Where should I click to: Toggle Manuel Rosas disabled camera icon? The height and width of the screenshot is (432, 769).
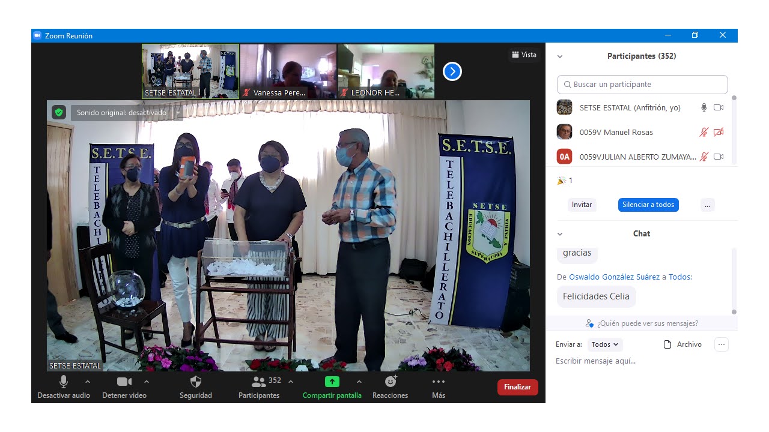[x=719, y=132]
